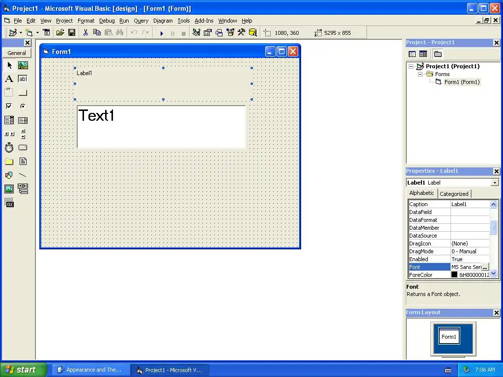The width and height of the screenshot is (503, 377).
Task: Open the Add-Ins menu
Action: click(204, 21)
